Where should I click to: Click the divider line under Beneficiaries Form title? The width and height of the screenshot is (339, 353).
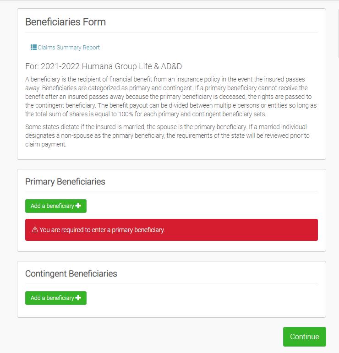171,33
